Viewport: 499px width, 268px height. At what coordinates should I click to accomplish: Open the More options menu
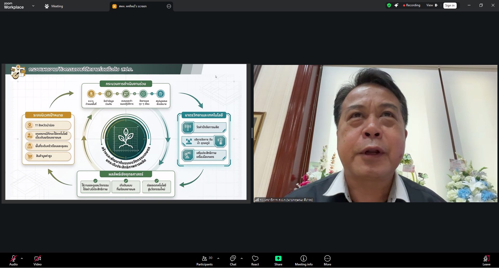(x=327, y=260)
